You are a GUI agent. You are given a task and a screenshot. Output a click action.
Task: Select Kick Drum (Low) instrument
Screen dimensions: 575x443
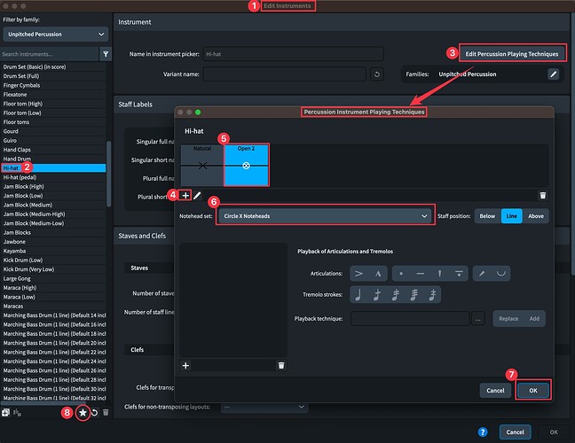(x=53, y=260)
